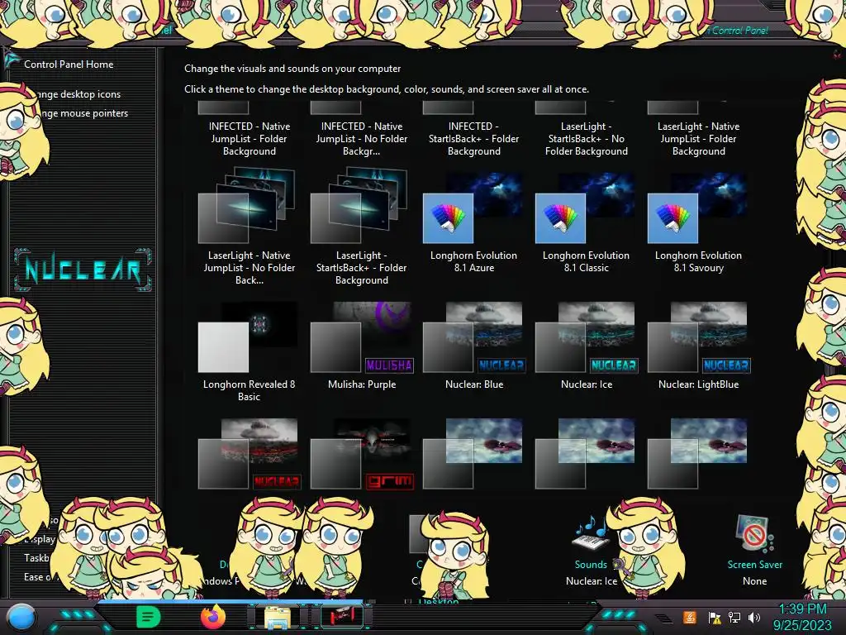Choose Longhorn Evolution 8.1 Classic theme
Screen dimensions: 846x635
pos(586,222)
